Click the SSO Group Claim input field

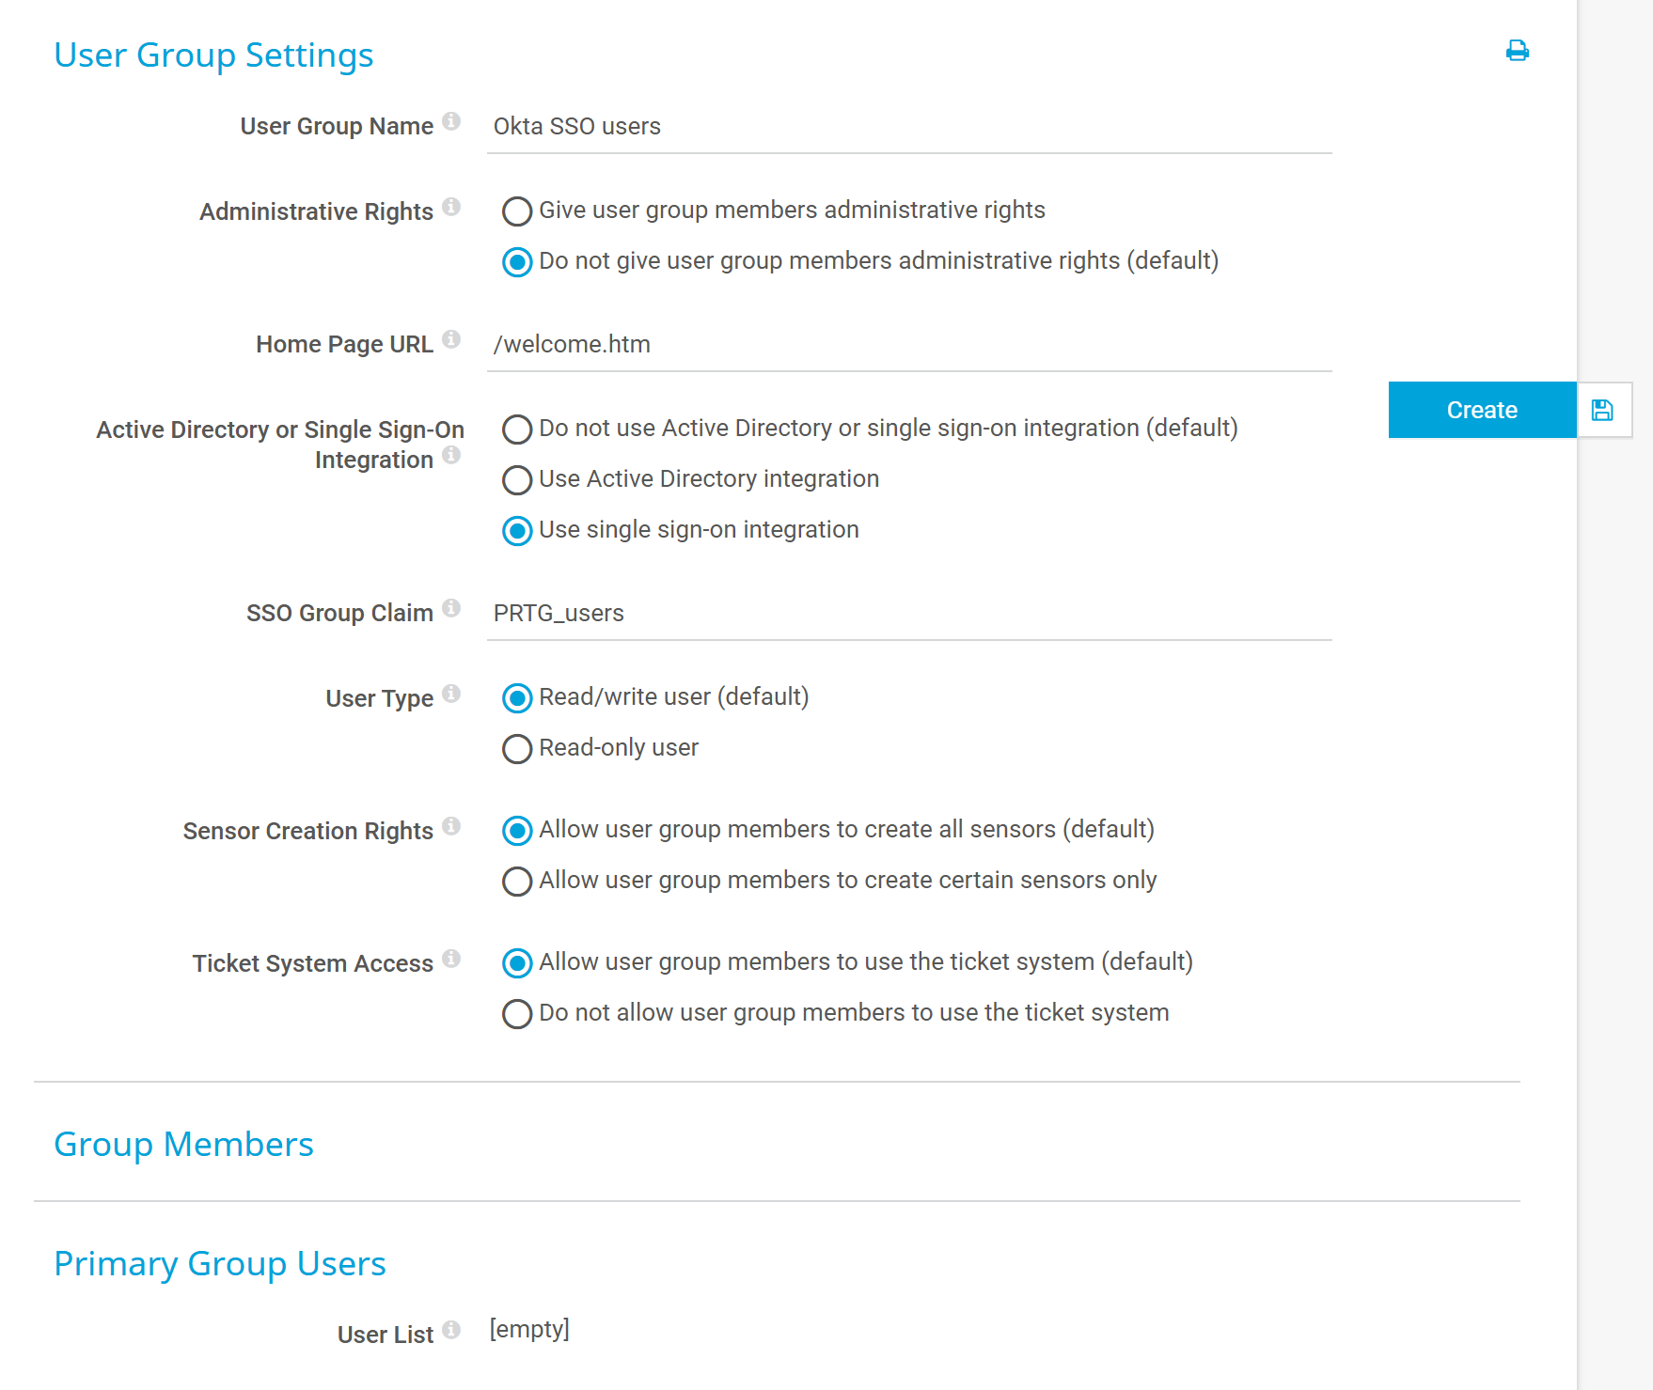point(908,614)
